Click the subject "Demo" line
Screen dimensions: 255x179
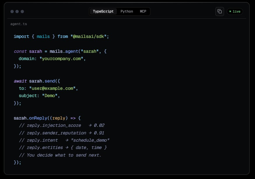click(39, 96)
